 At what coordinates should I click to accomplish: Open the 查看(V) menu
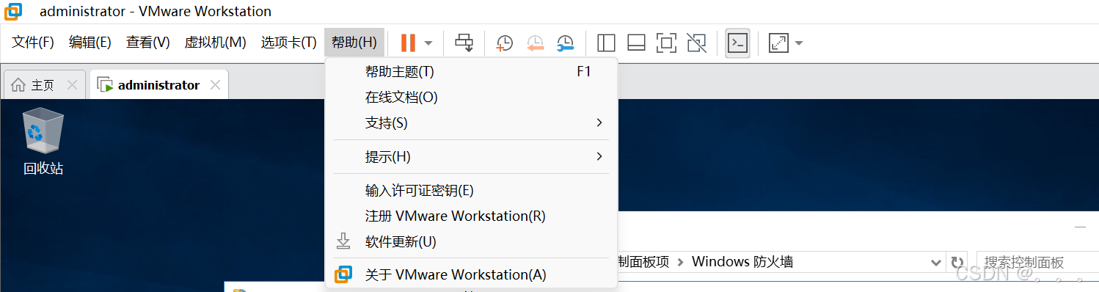[147, 43]
